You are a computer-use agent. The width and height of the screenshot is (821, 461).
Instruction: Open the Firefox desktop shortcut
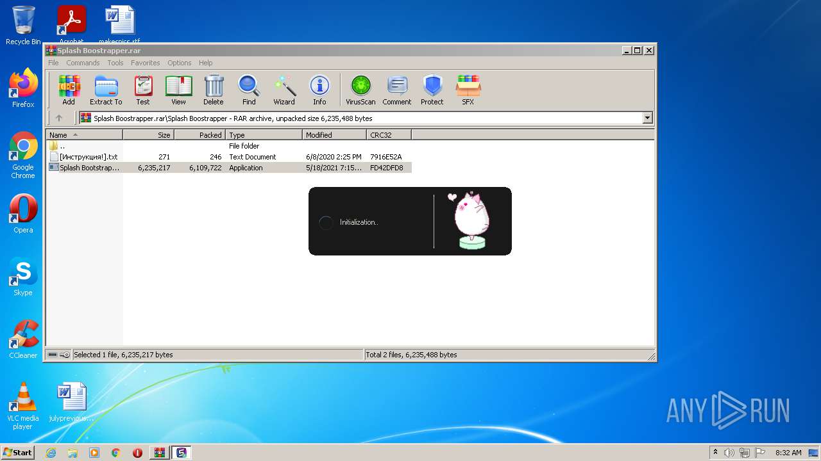tap(23, 88)
